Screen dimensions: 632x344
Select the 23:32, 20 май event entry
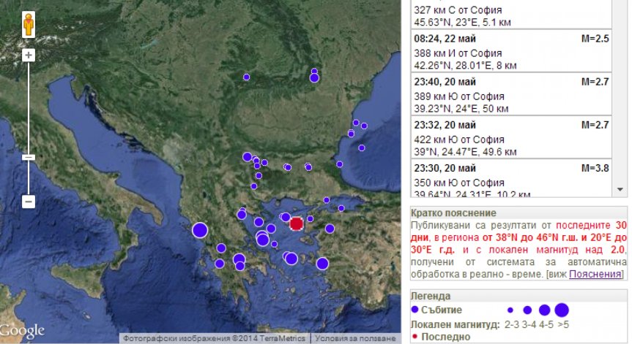pos(511,137)
